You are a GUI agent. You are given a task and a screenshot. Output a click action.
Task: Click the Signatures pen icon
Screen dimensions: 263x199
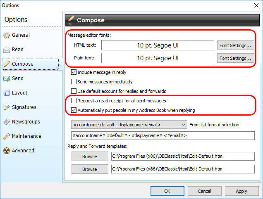click(x=7, y=107)
